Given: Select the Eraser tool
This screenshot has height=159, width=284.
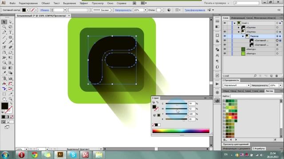Looking at the screenshot, I should pos(10,47).
